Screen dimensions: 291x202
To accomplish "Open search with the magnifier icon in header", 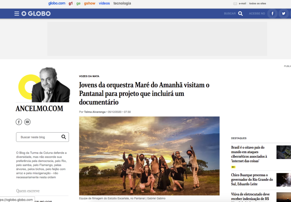I will [x=240, y=14].
